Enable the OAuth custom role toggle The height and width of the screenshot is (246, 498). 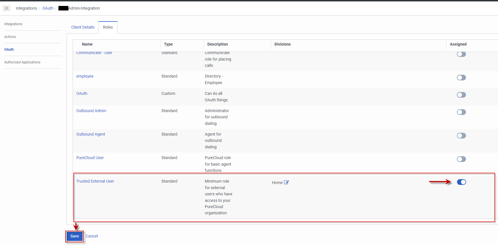tap(461, 95)
